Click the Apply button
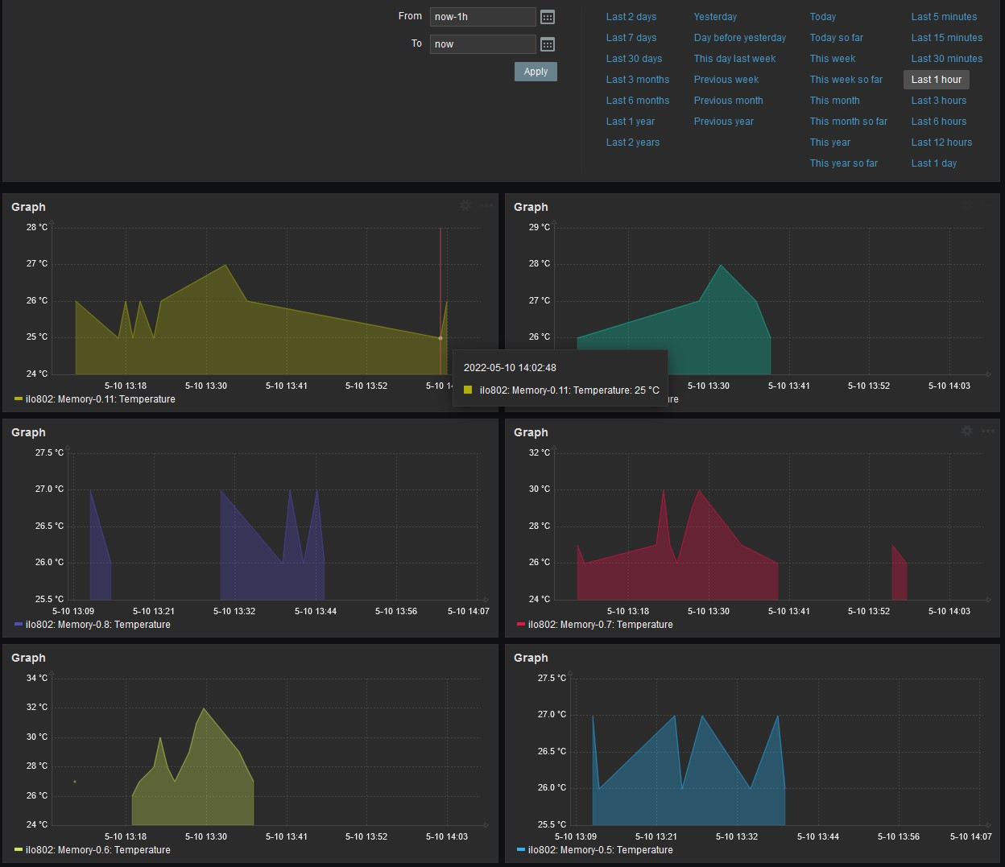 [x=536, y=72]
